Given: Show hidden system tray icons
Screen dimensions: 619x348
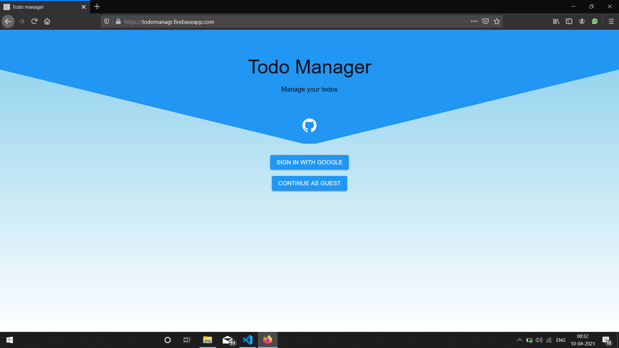Looking at the screenshot, I should (519, 340).
